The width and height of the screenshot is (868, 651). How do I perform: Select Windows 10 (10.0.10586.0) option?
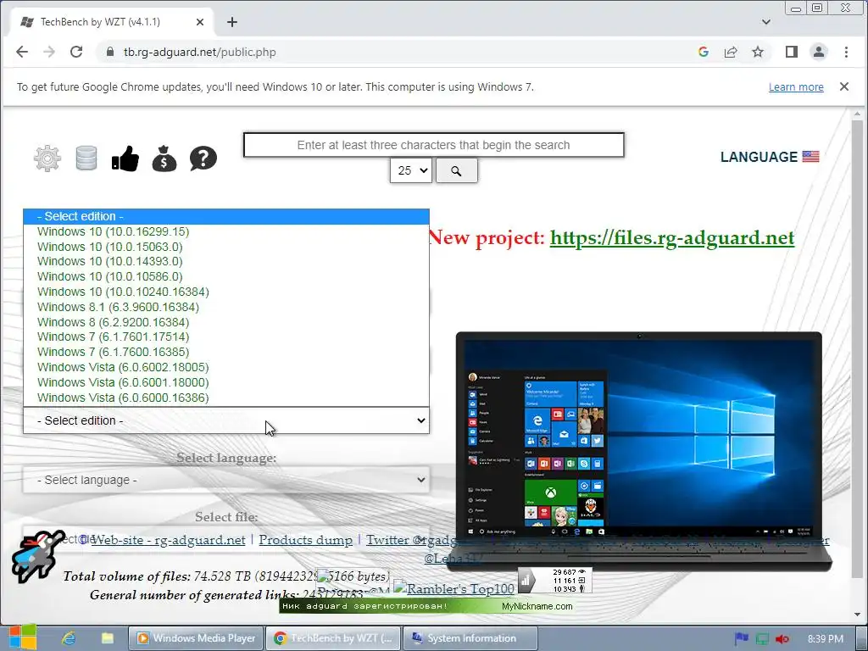[x=225, y=277]
